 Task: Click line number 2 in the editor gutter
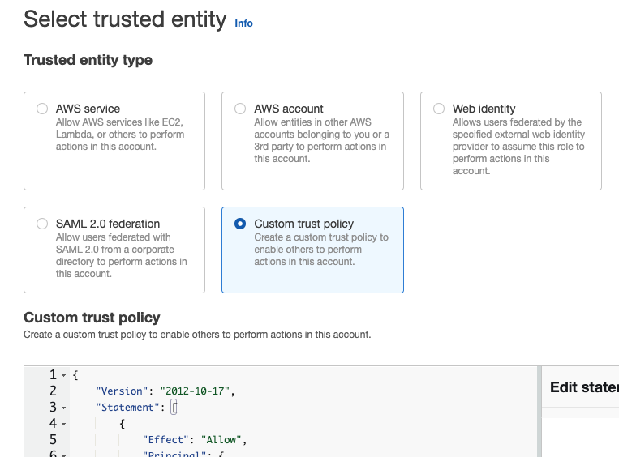click(53, 391)
